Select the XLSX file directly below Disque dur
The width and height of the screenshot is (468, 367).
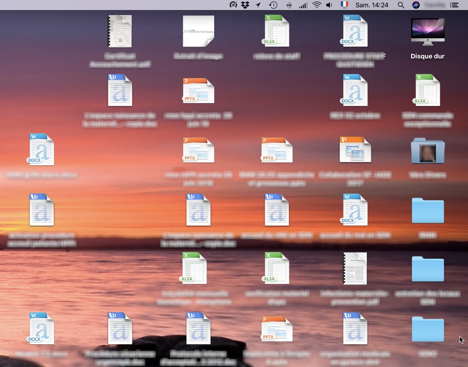[x=427, y=90]
